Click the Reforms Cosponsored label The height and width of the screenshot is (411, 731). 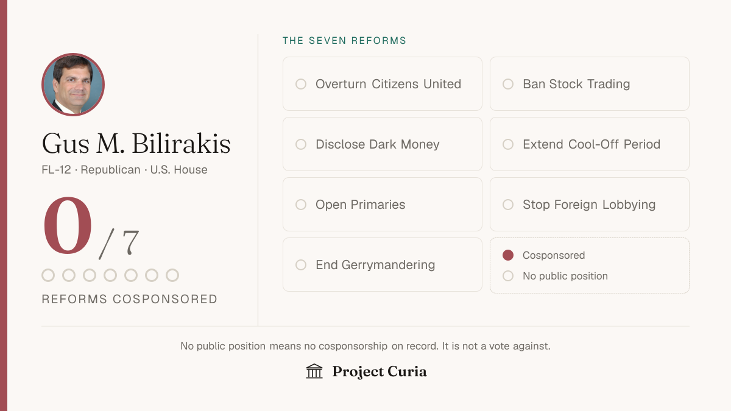tap(130, 299)
